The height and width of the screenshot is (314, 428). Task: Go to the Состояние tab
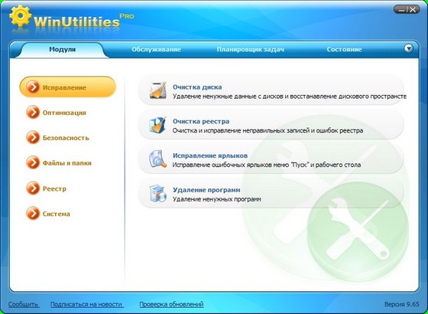(x=344, y=50)
